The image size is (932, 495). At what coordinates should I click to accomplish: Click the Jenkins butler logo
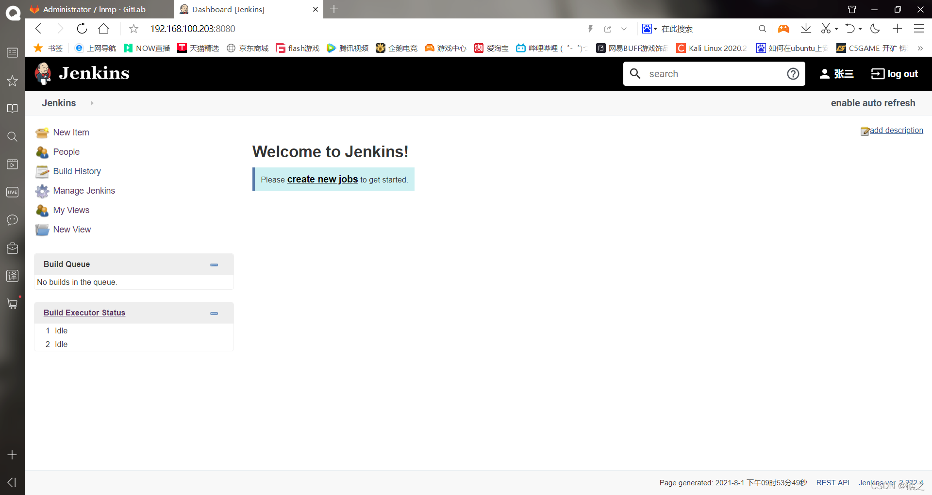43,73
